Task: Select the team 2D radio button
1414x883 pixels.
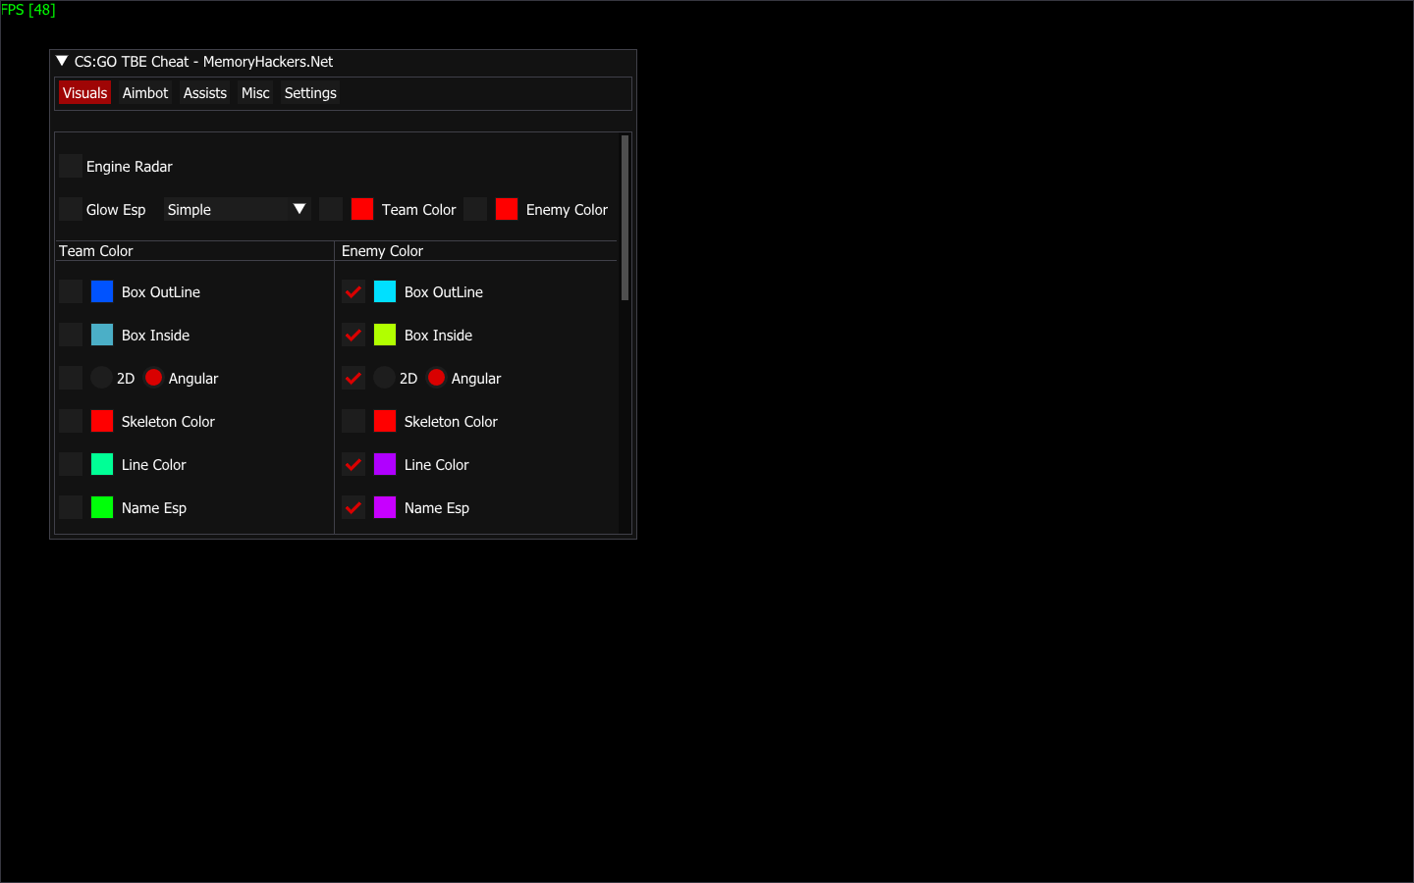Action: 101,378
